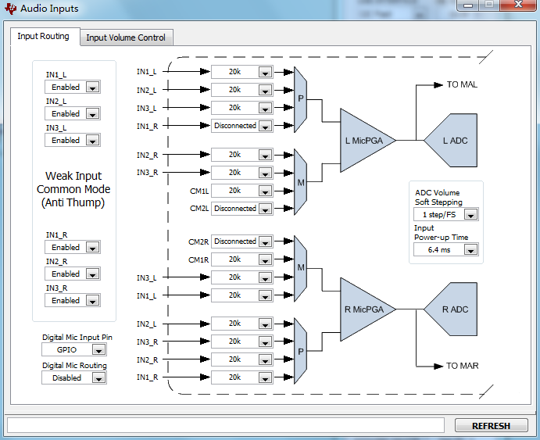Screen dimensions: 540x440
Task: Open the CM2L Disconnected dropdown
Action: pos(242,209)
